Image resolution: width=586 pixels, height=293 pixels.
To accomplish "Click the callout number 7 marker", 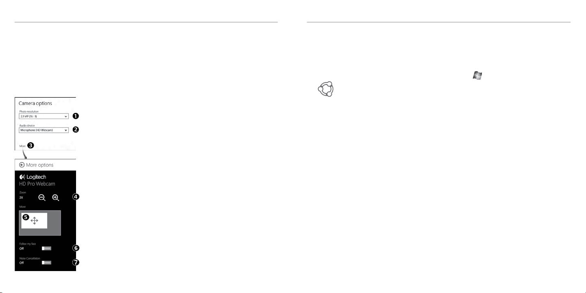I will 75,262.
